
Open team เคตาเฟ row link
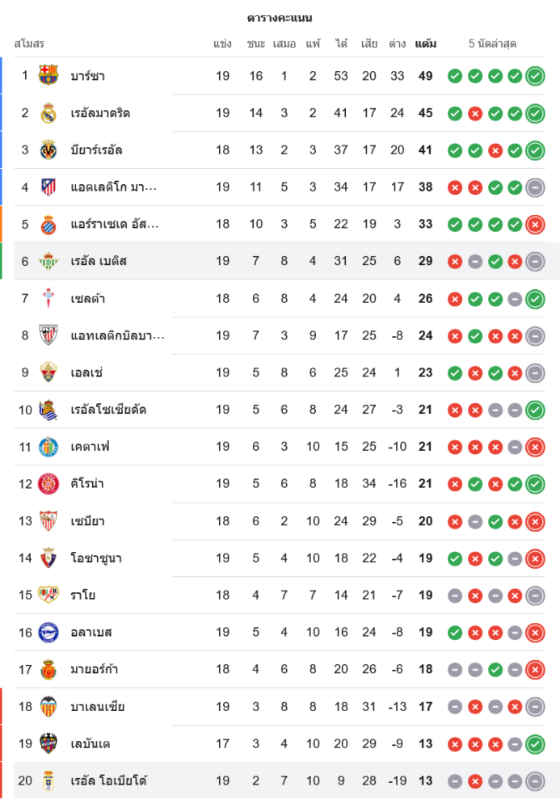pos(90,447)
